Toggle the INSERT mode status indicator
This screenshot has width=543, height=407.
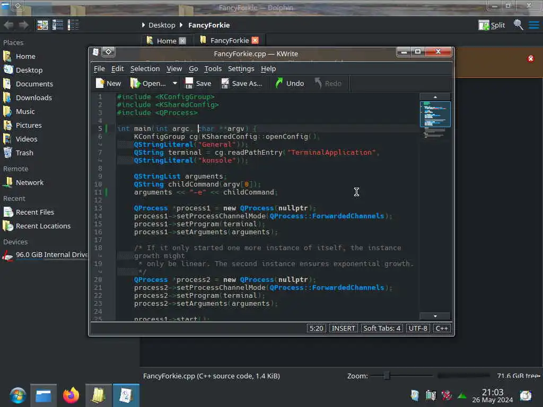[343, 328]
